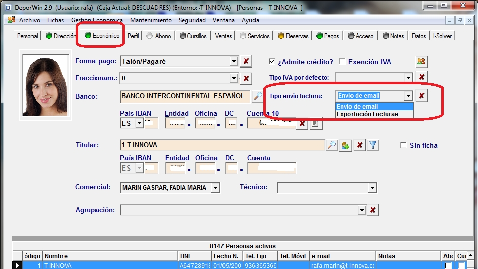Delete the bank account number with red X
The width and height of the screenshot is (478, 269).
coord(302,124)
